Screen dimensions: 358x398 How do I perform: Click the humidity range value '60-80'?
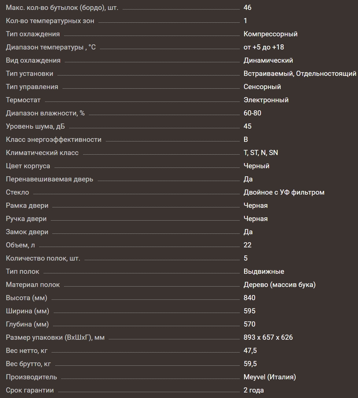[x=252, y=113]
